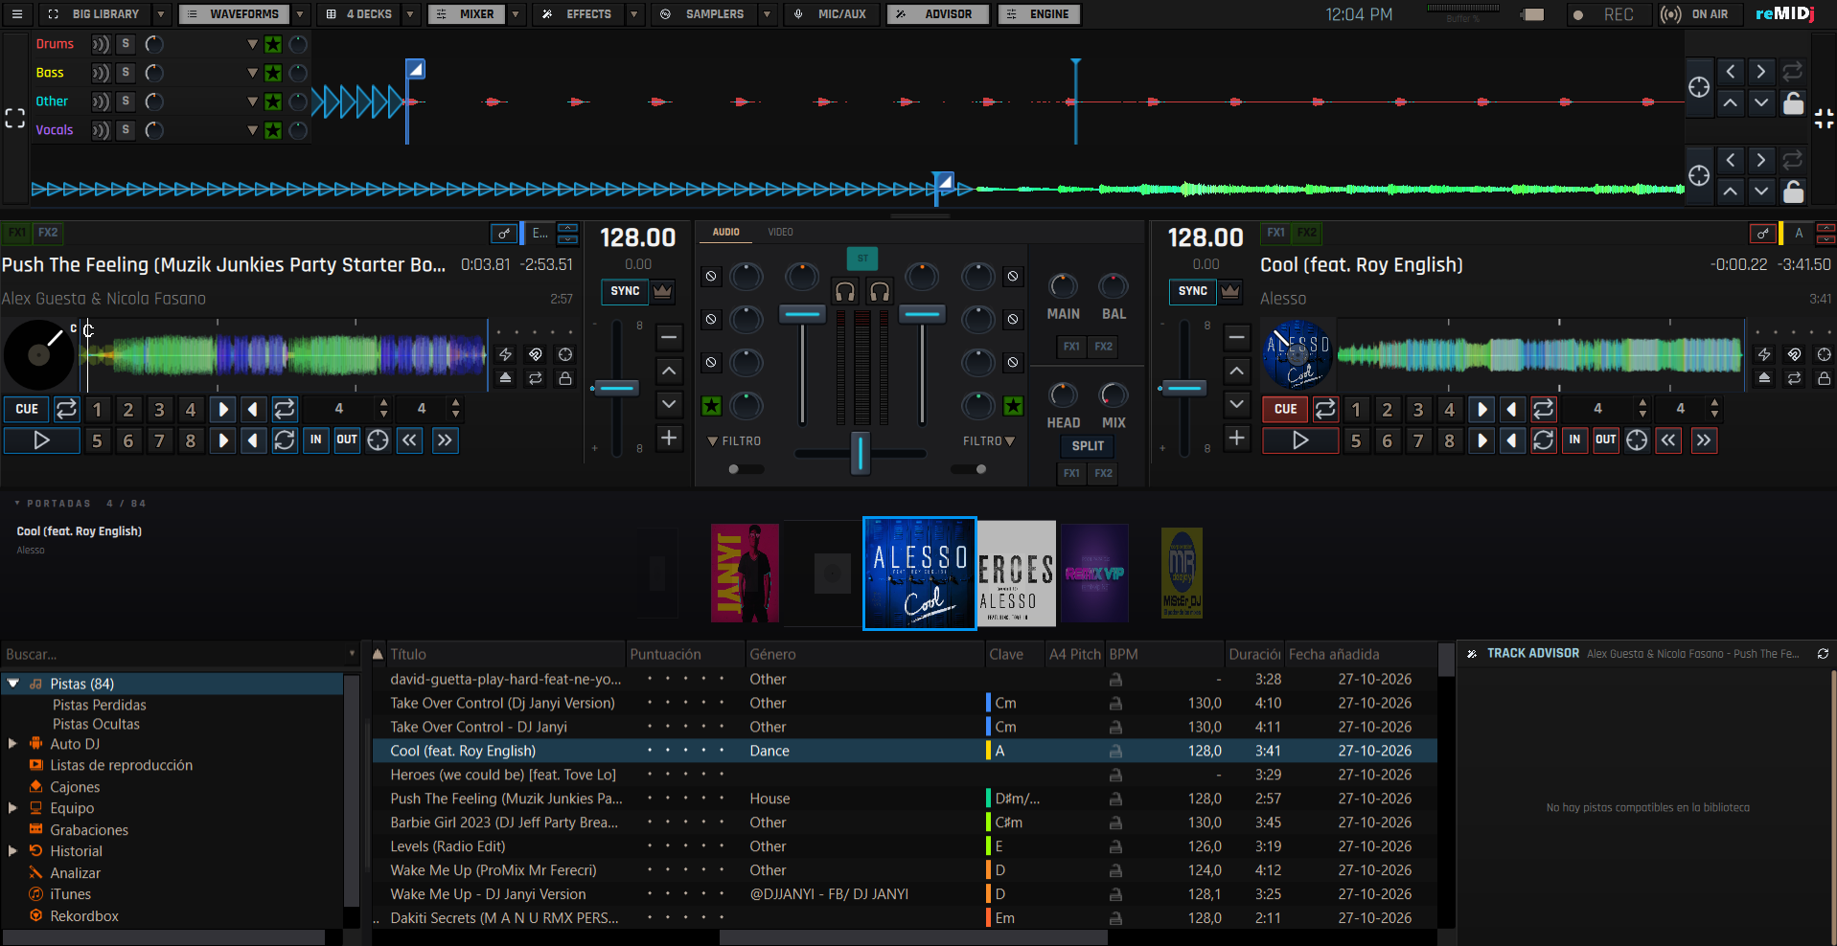Select the JANYI cover thumbnail
Viewport: 1837px width, 946px height.
(745, 574)
